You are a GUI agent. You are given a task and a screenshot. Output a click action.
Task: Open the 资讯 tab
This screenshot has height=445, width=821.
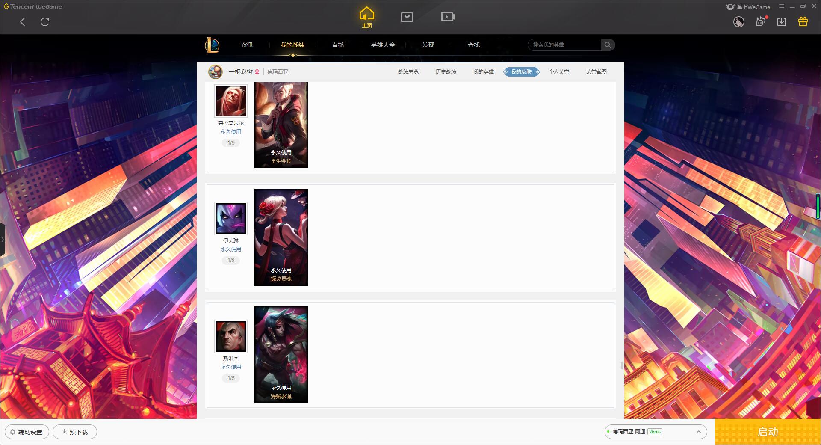coord(247,45)
